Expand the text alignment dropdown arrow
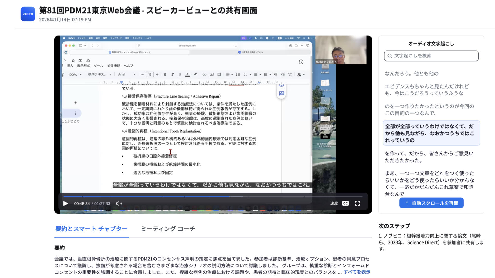 [232, 75]
